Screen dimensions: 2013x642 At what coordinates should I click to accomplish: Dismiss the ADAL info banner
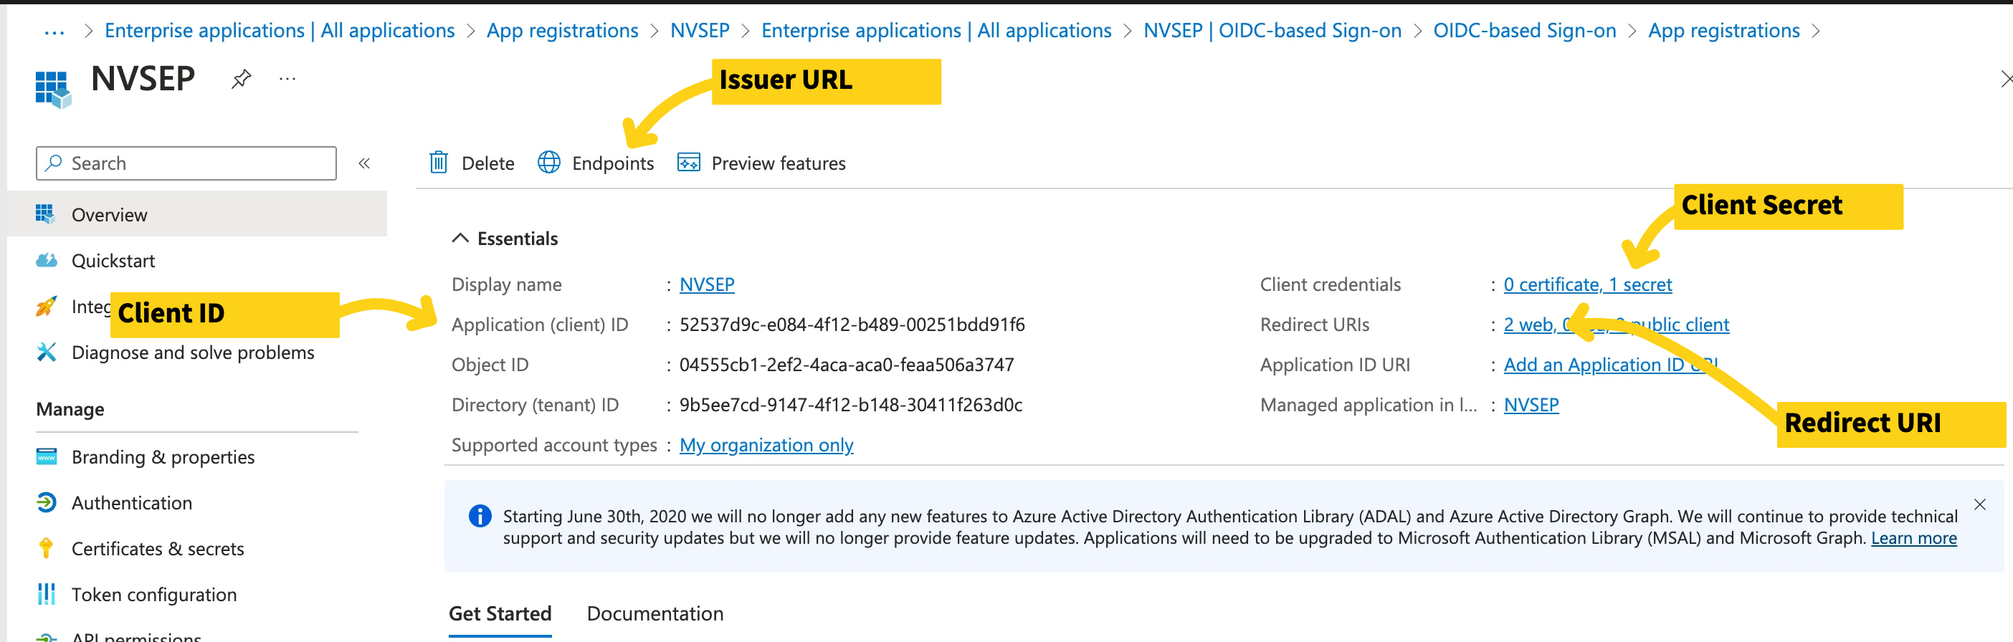click(x=1979, y=504)
